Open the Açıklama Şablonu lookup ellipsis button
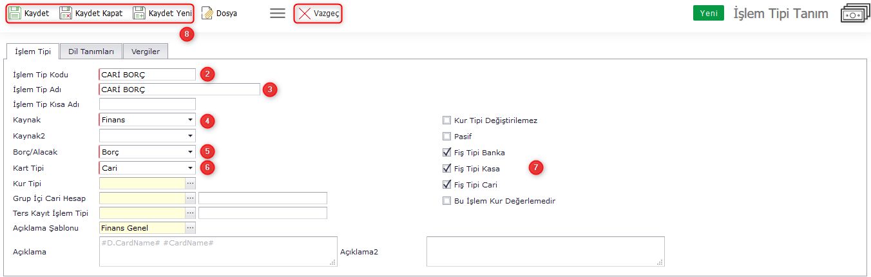 point(190,227)
